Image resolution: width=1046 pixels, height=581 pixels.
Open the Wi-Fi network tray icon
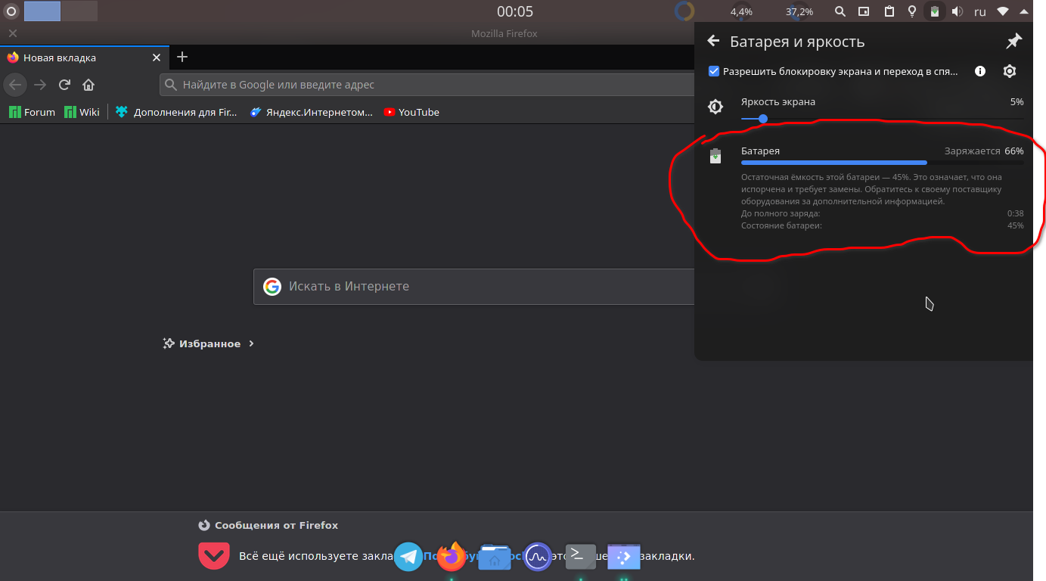(x=1003, y=11)
